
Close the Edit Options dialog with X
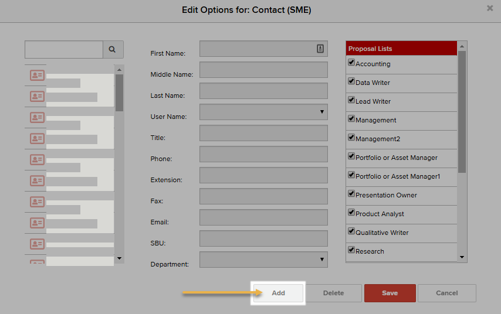490,8
